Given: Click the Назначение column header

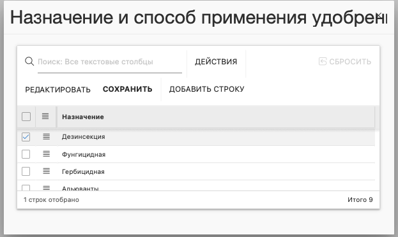Looking at the screenshot, I should [83, 117].
